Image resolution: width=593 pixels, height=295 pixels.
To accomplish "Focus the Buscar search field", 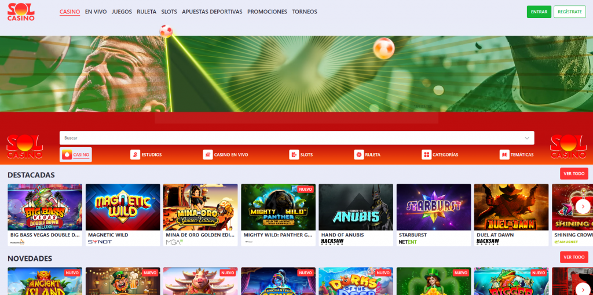I will [296, 138].
